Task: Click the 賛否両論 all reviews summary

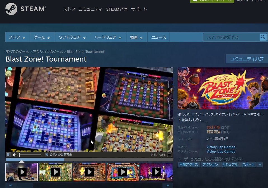Action: point(213,132)
